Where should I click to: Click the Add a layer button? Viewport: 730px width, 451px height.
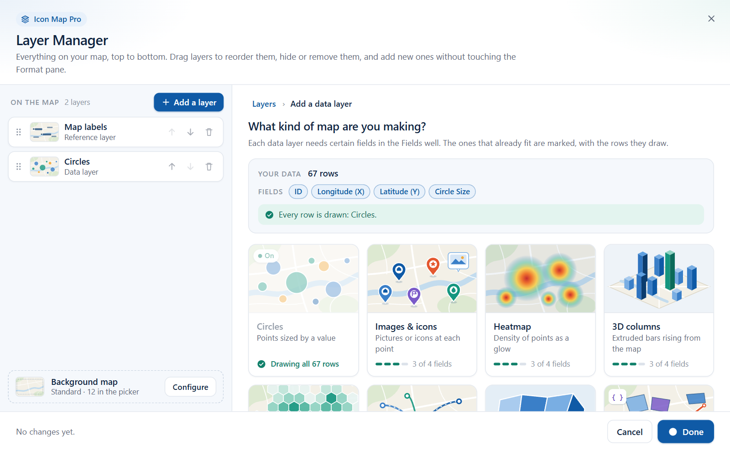(188, 102)
